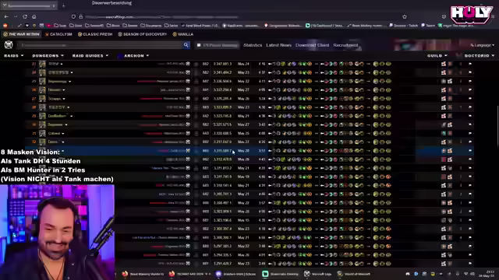Click the class avatar in rank 31 row

pos(42,133)
